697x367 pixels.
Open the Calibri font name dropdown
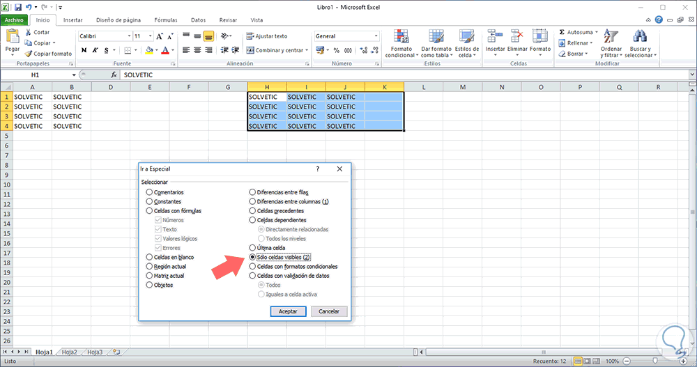coord(130,36)
